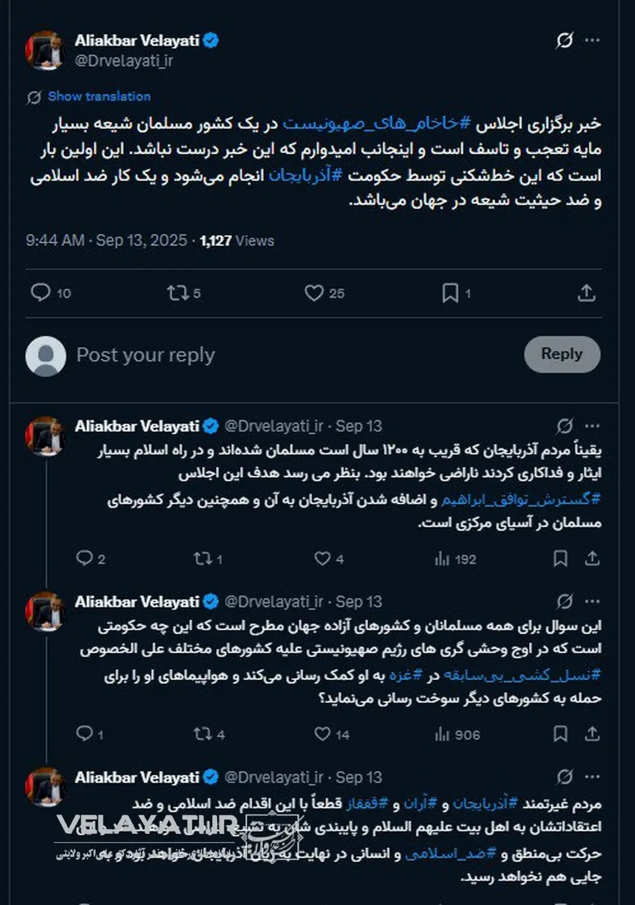Viewport: 635px width, 905px height.
Task: Open Aliakbar Velayati's main profile avatar
Action: point(45,50)
